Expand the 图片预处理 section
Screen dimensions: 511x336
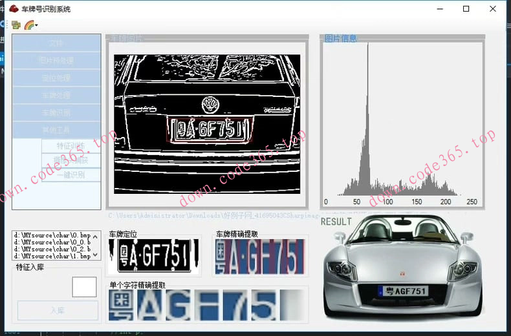pyautogui.click(x=56, y=60)
